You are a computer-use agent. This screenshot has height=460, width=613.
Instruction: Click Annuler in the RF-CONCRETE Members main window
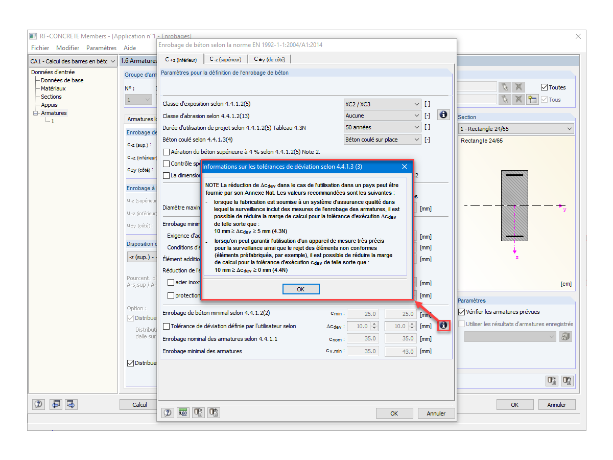(x=557, y=404)
